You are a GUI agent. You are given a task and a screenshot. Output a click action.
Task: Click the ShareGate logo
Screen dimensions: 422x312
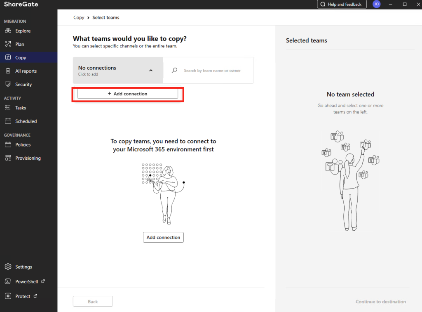click(21, 4)
